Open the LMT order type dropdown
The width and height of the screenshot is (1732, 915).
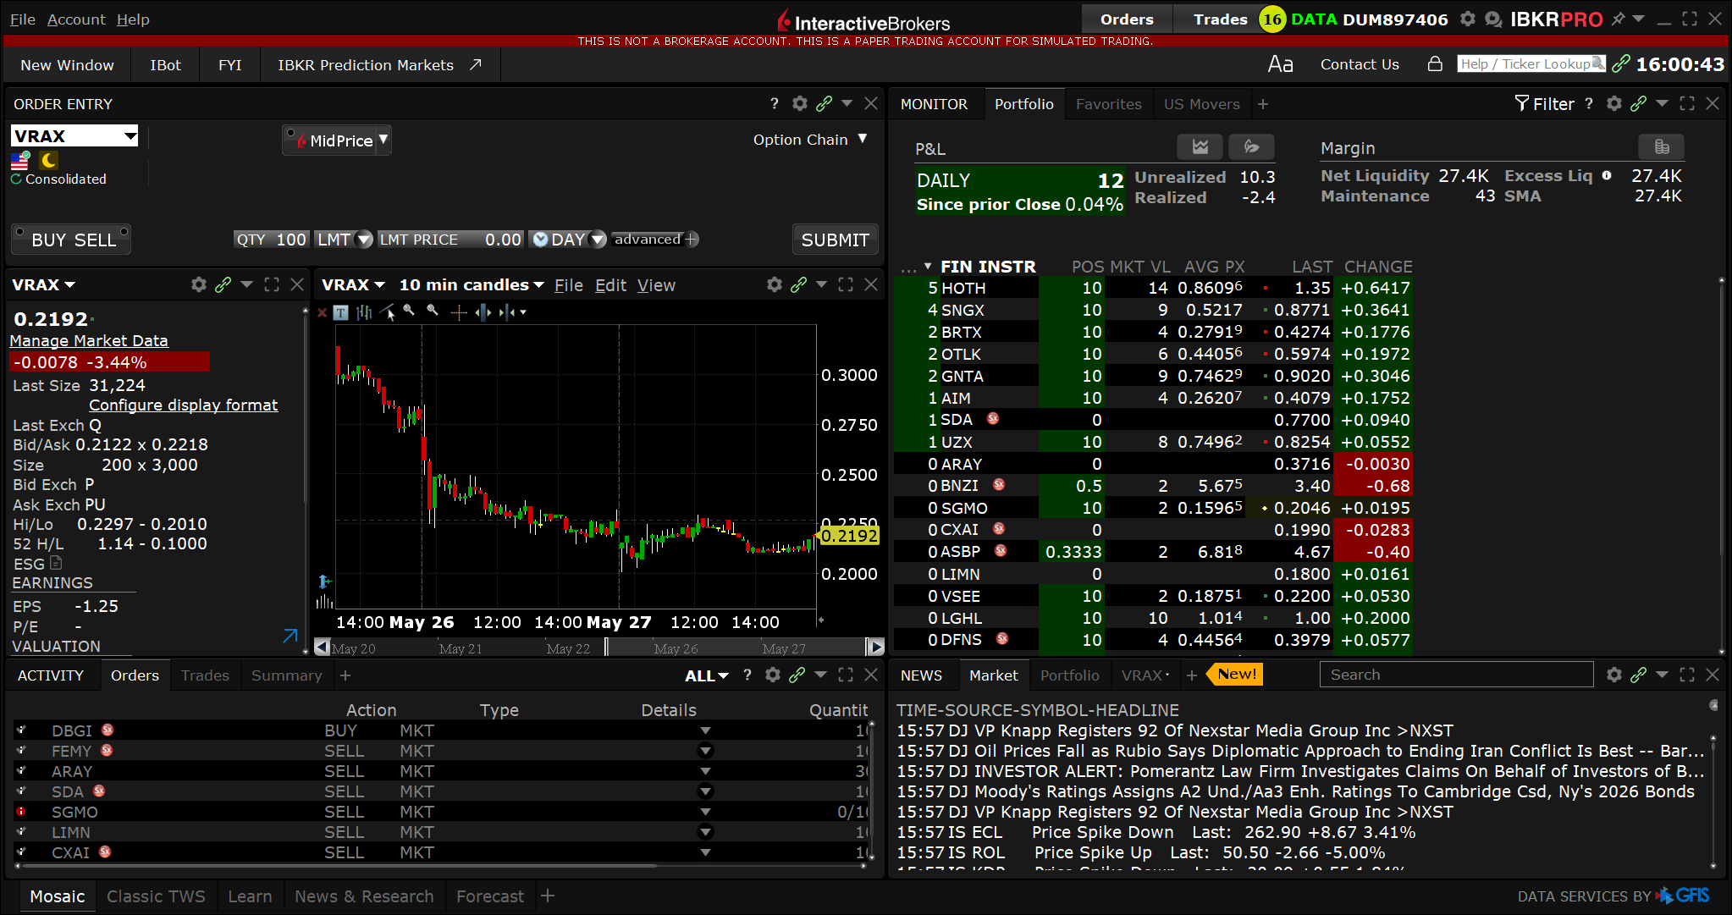(x=365, y=240)
